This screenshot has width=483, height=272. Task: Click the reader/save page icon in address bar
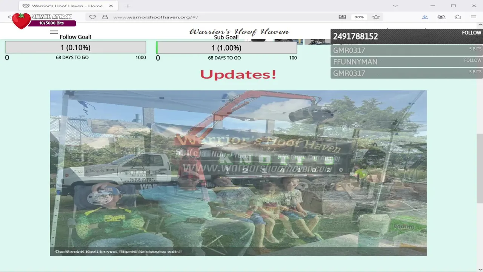(342, 17)
